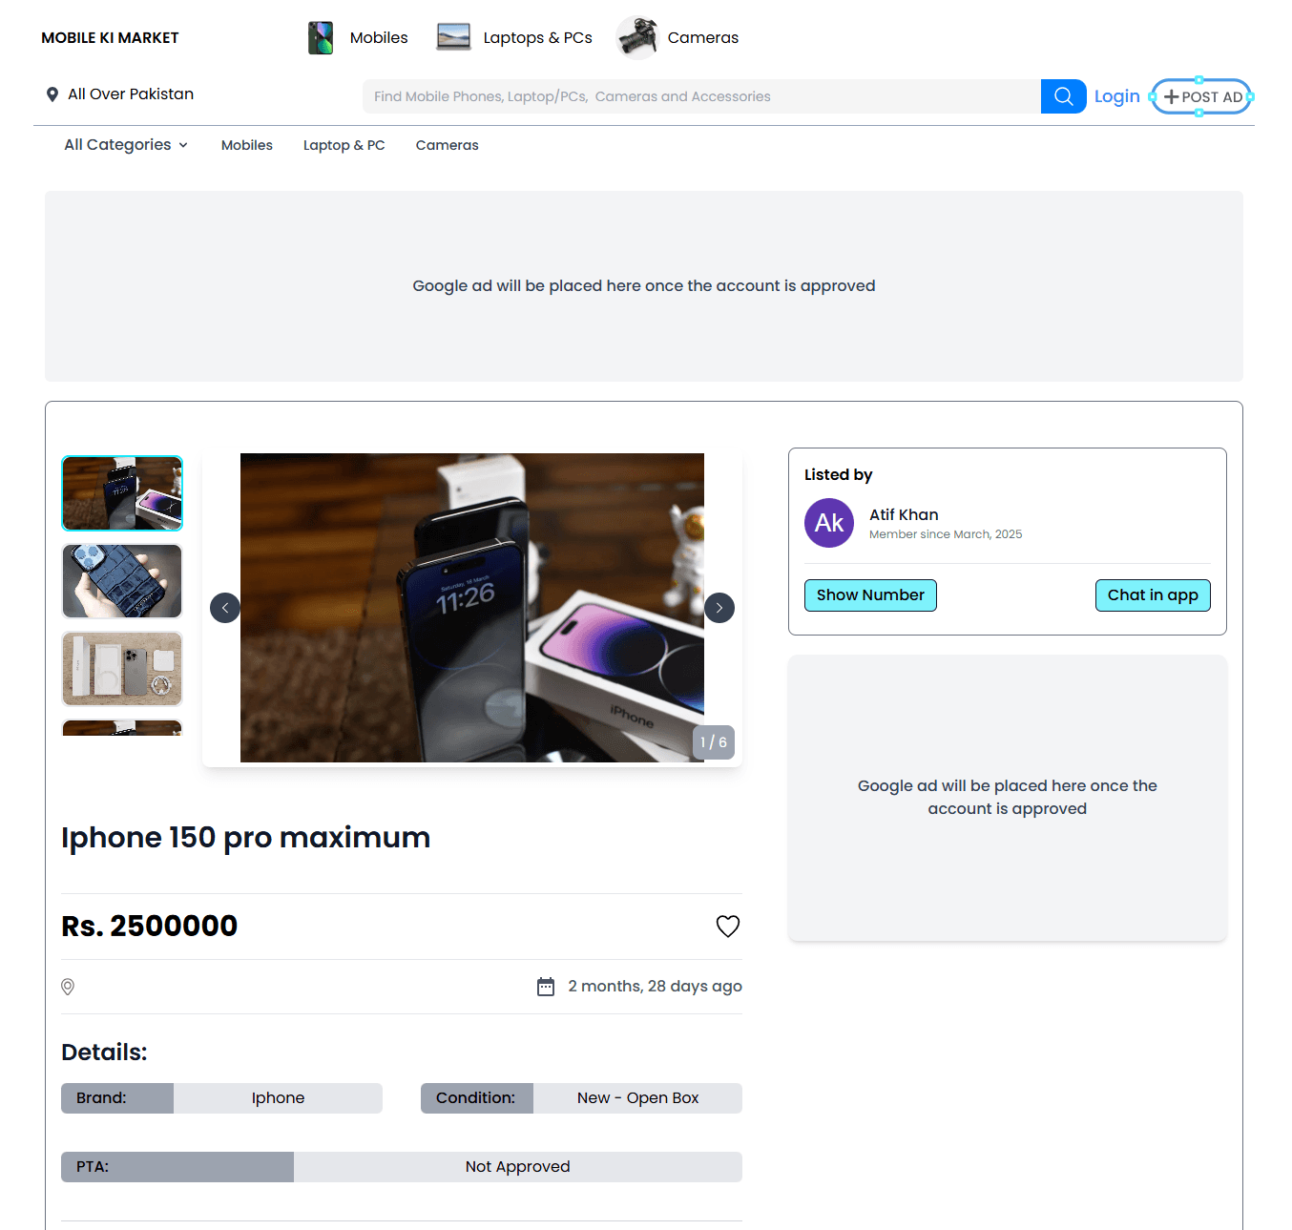1292x1230 pixels.
Task: Click the listing location pin icon
Action: pos(68,987)
